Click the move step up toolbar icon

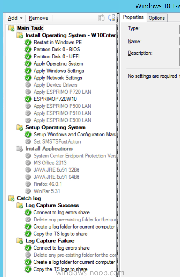[101, 18]
